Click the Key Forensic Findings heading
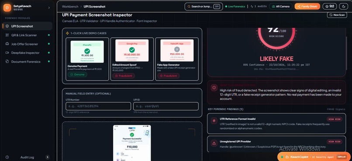Viewport: 352px width, 161px height. 226,109
